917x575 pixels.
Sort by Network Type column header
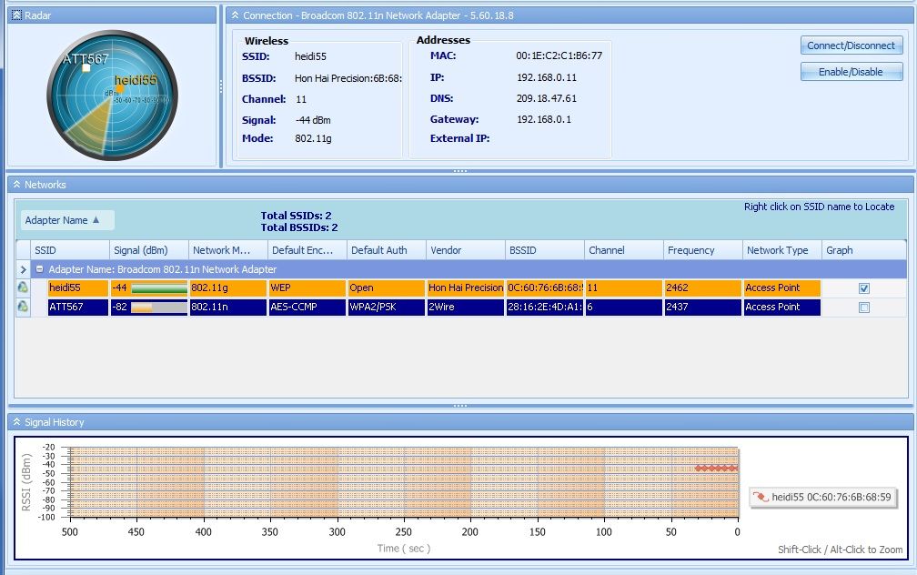coord(782,250)
